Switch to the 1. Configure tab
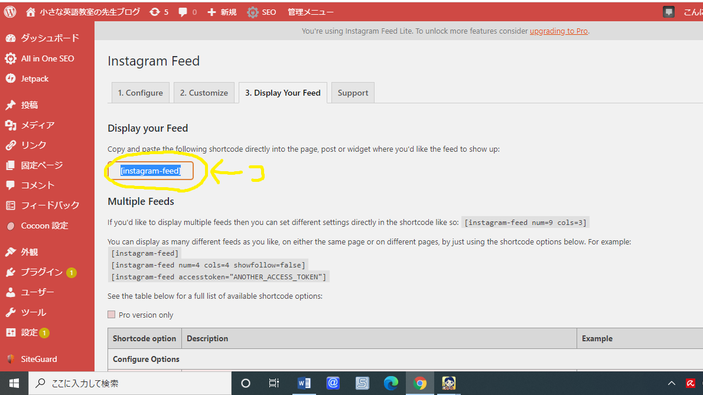Image resolution: width=703 pixels, height=395 pixels. [x=141, y=93]
